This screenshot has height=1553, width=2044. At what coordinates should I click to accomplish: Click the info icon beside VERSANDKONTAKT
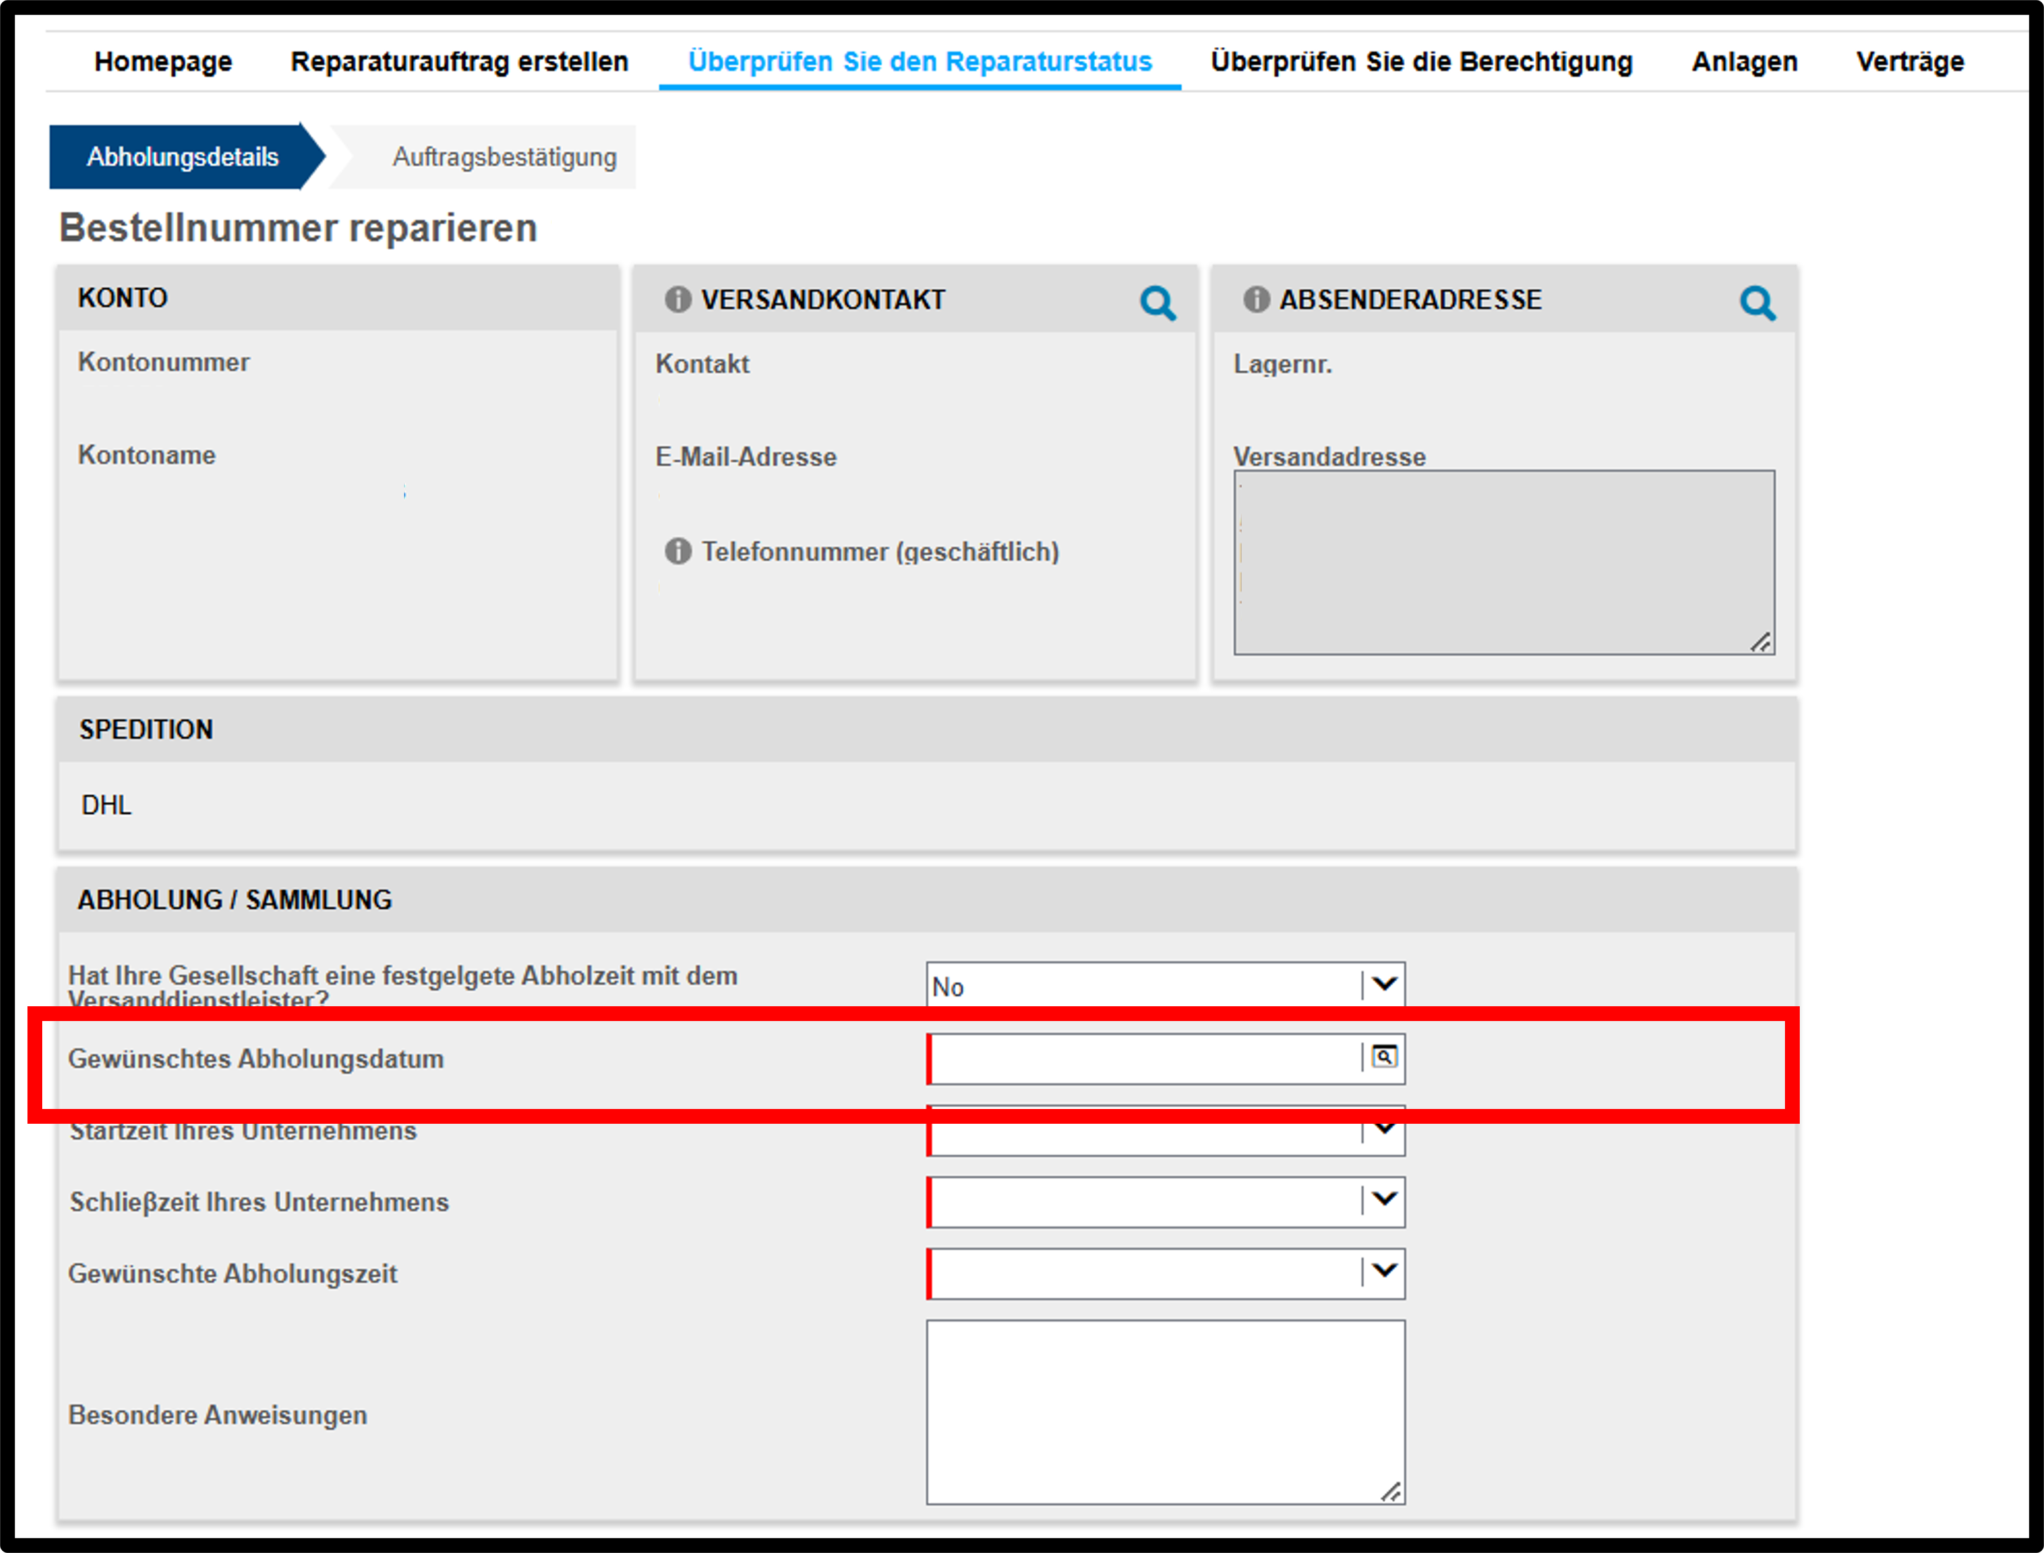[678, 300]
